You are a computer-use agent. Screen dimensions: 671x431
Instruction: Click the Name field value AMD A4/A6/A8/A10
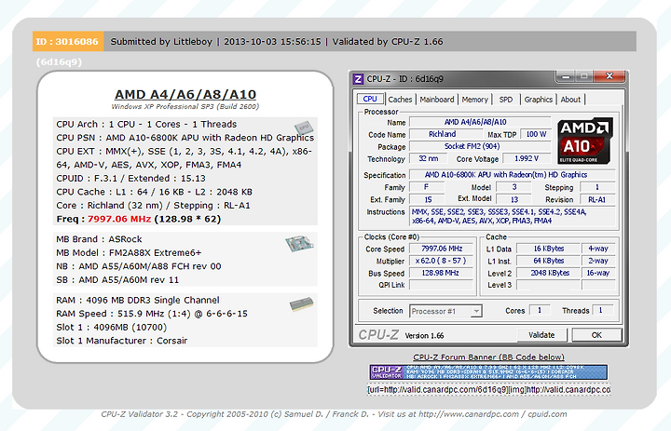point(480,122)
